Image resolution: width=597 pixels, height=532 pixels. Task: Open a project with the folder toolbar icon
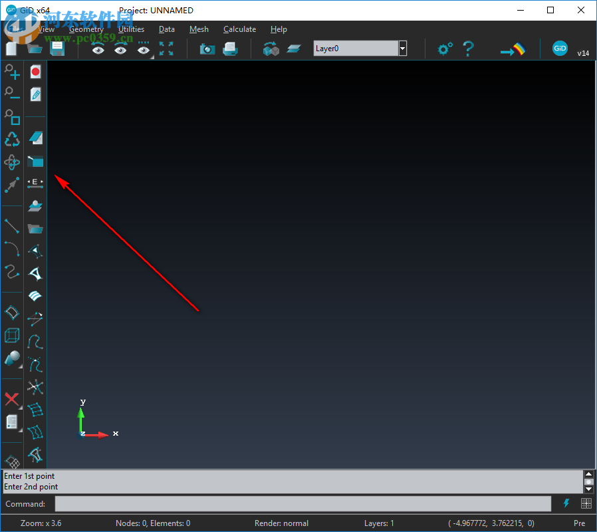tap(35, 49)
